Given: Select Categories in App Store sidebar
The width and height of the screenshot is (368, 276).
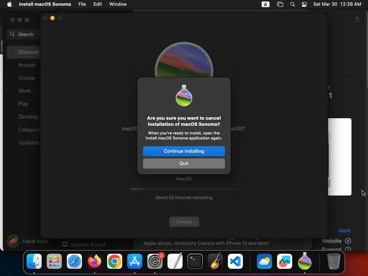Looking at the screenshot, I should pos(29,129).
